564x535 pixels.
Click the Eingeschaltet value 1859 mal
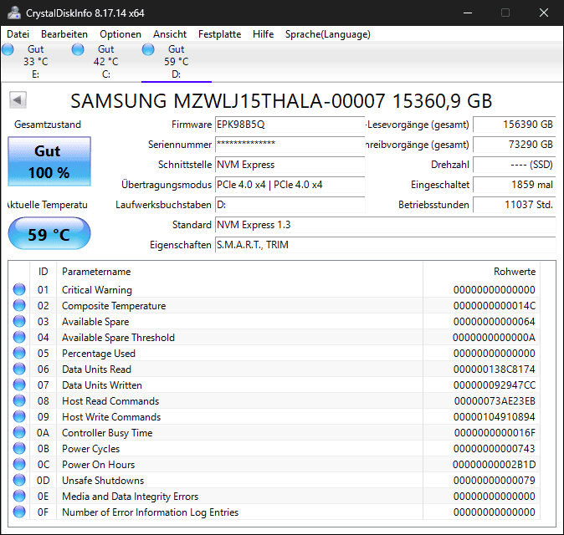(x=515, y=185)
